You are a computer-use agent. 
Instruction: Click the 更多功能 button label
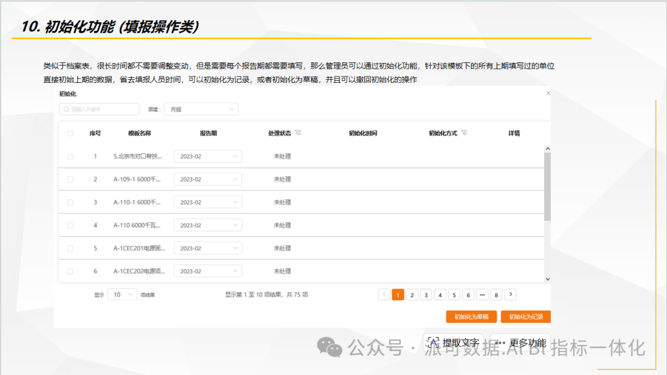[527, 343]
